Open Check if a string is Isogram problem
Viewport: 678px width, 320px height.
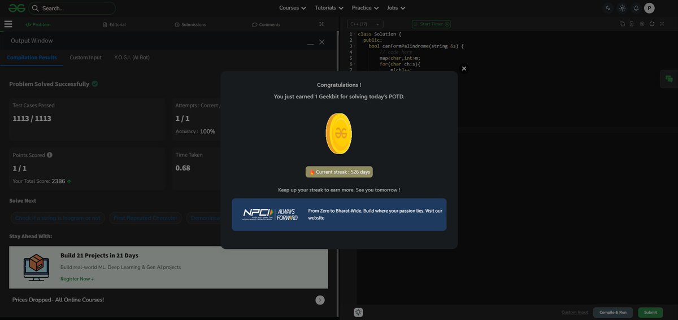tap(58, 218)
